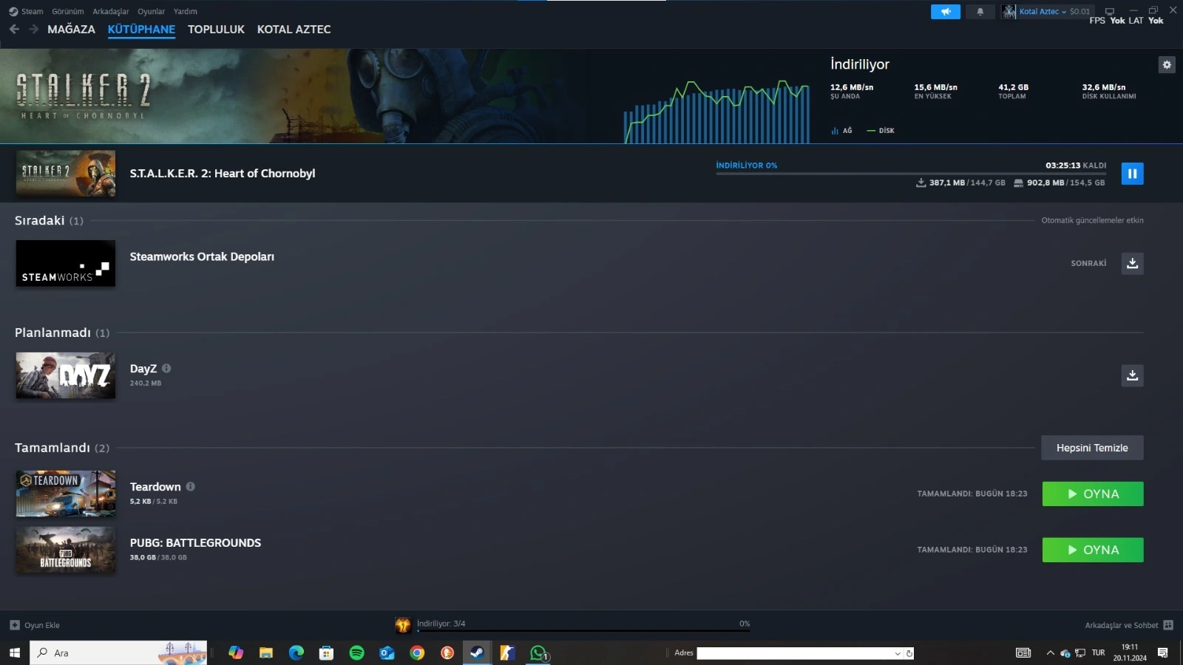Open File Explorer from the taskbar

pyautogui.click(x=265, y=652)
